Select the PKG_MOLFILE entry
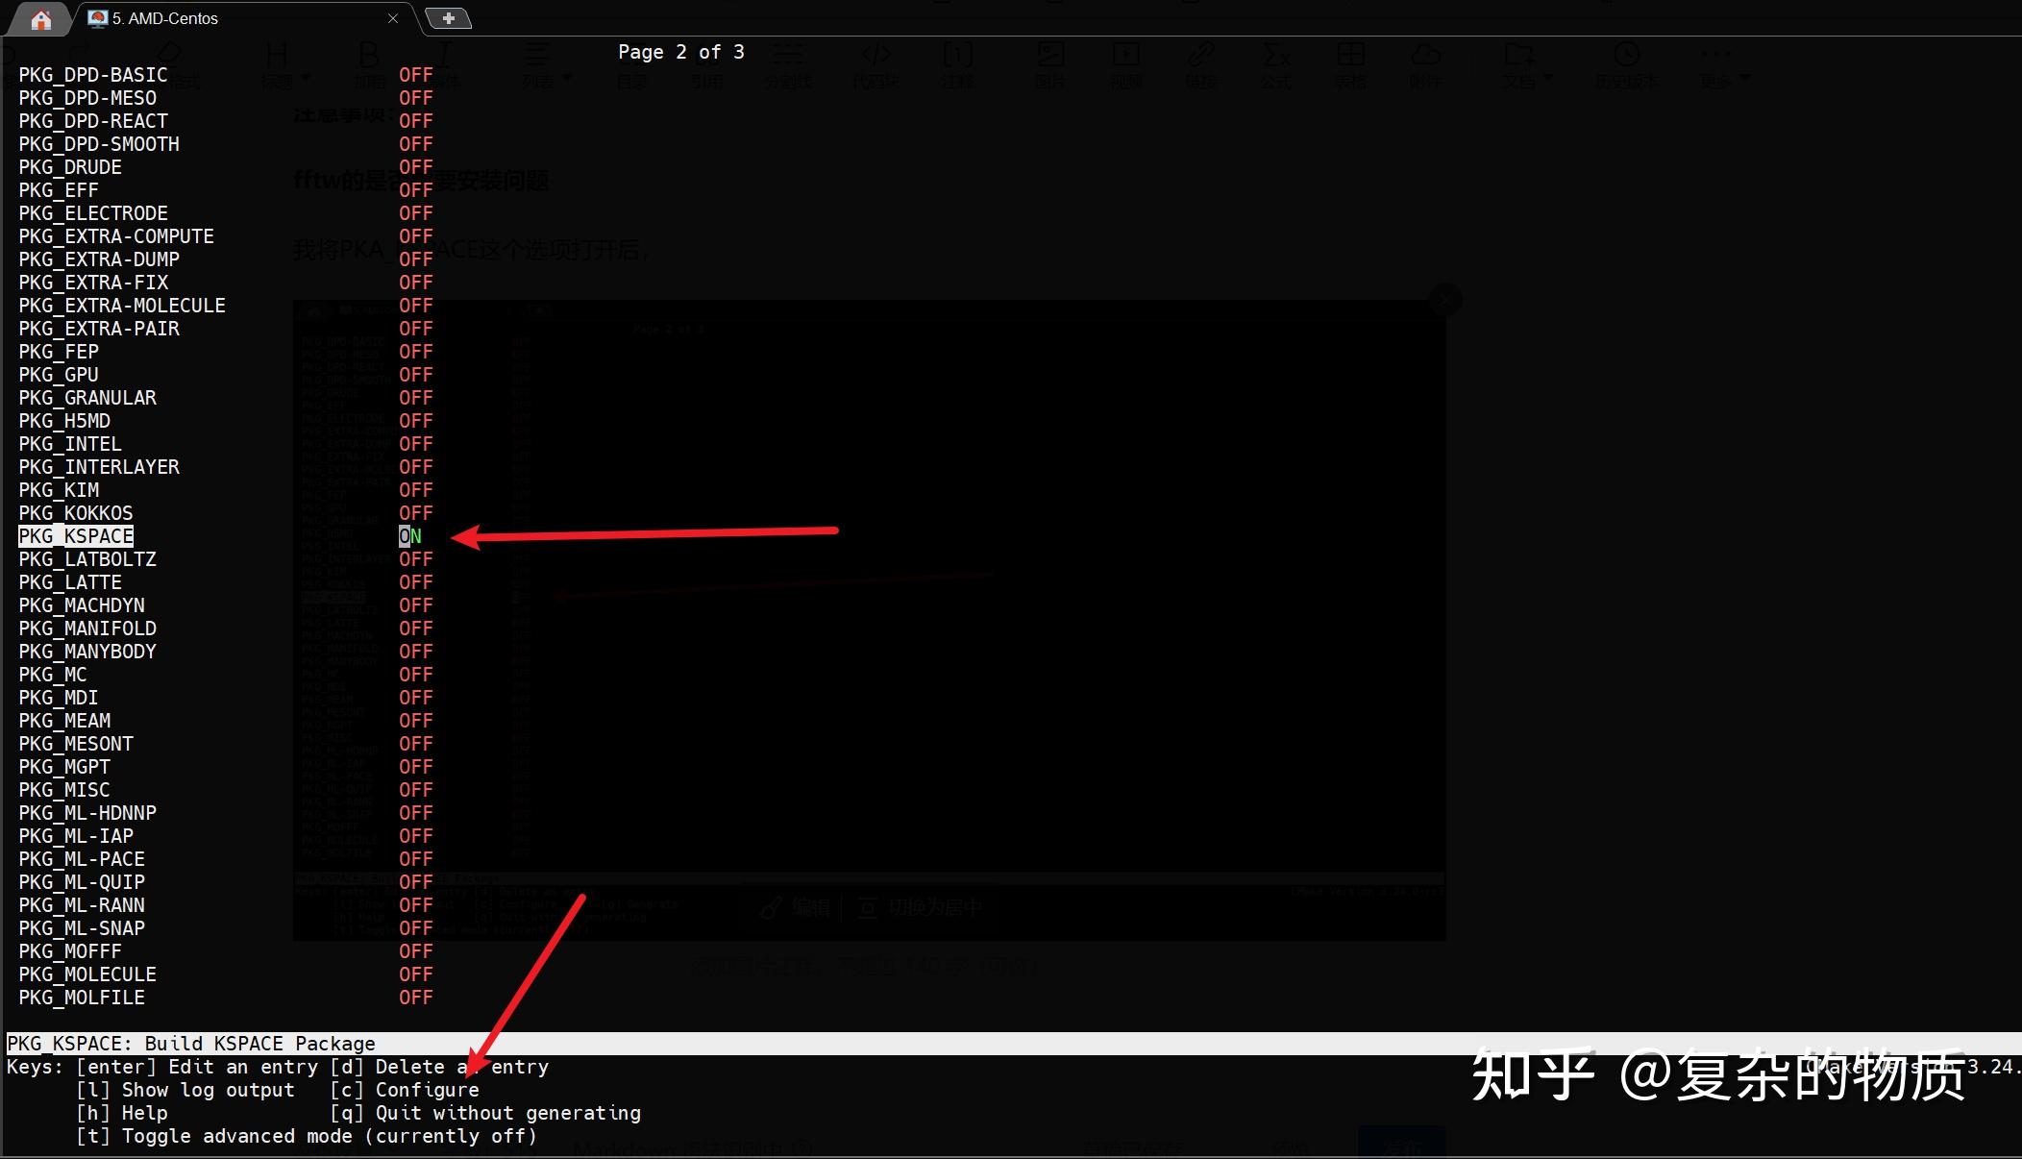 pyautogui.click(x=82, y=998)
